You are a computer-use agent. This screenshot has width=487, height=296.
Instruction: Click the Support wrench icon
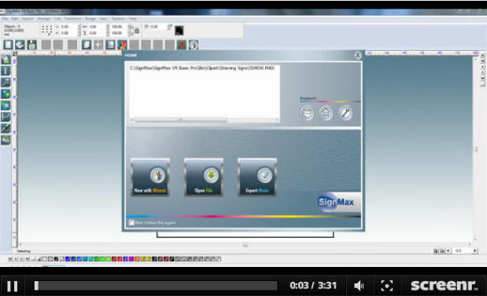345,113
